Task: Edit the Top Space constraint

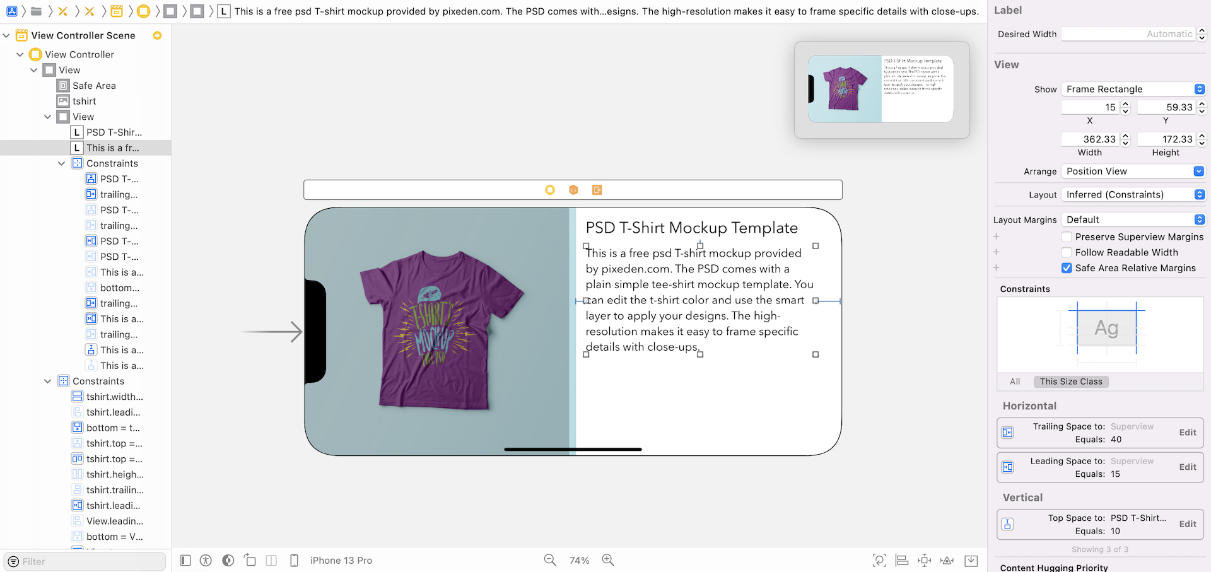Action: point(1188,524)
